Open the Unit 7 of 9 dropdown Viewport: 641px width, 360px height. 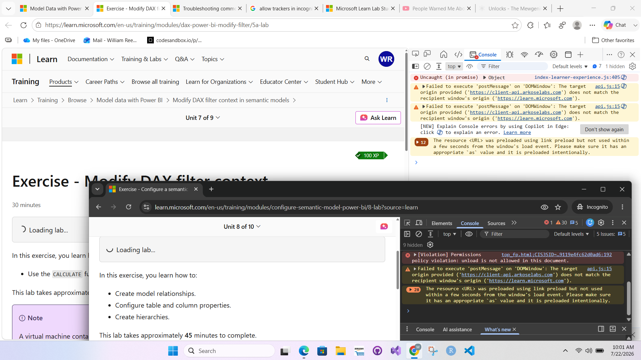tap(203, 118)
